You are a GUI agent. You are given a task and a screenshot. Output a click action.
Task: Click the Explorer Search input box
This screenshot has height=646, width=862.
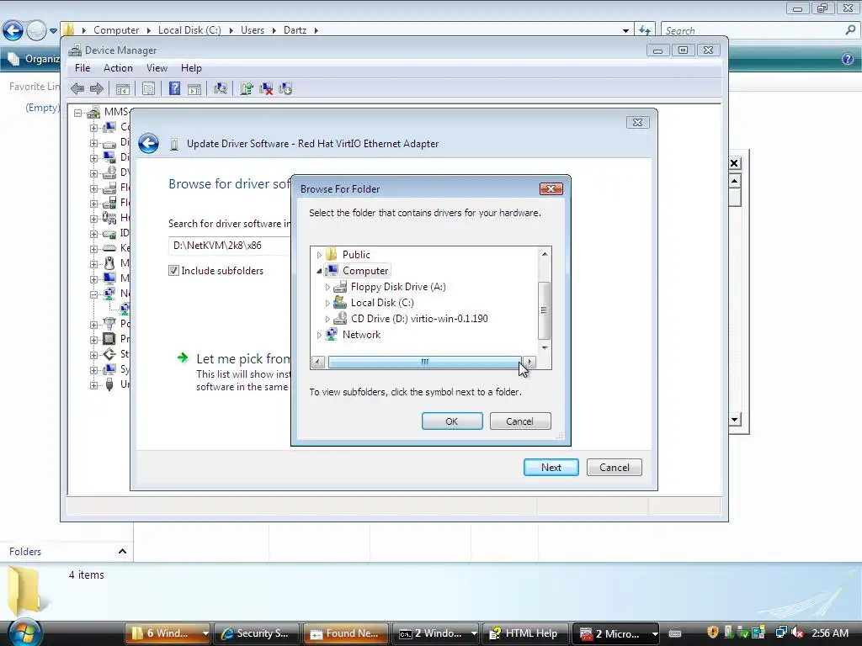pos(753,30)
